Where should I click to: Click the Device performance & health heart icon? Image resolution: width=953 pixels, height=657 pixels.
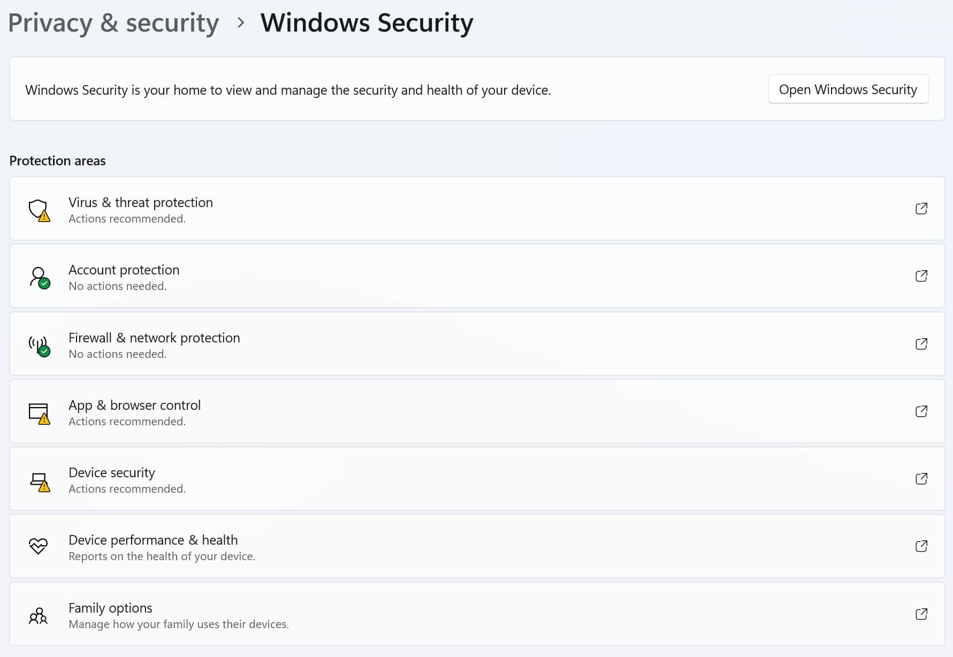coord(38,546)
